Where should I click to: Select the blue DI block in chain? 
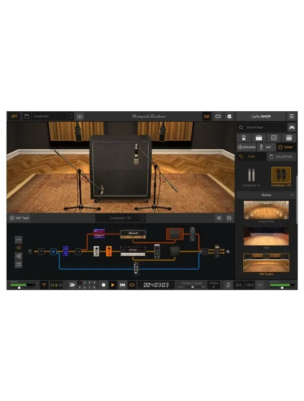(53, 252)
